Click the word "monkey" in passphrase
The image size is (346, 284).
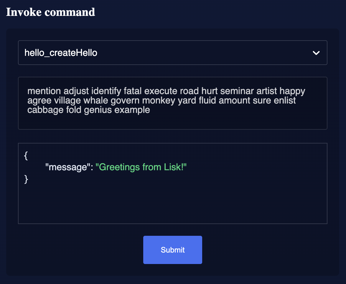pos(159,101)
